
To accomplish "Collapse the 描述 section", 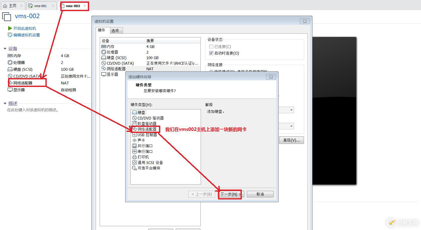I will click(x=5, y=103).
